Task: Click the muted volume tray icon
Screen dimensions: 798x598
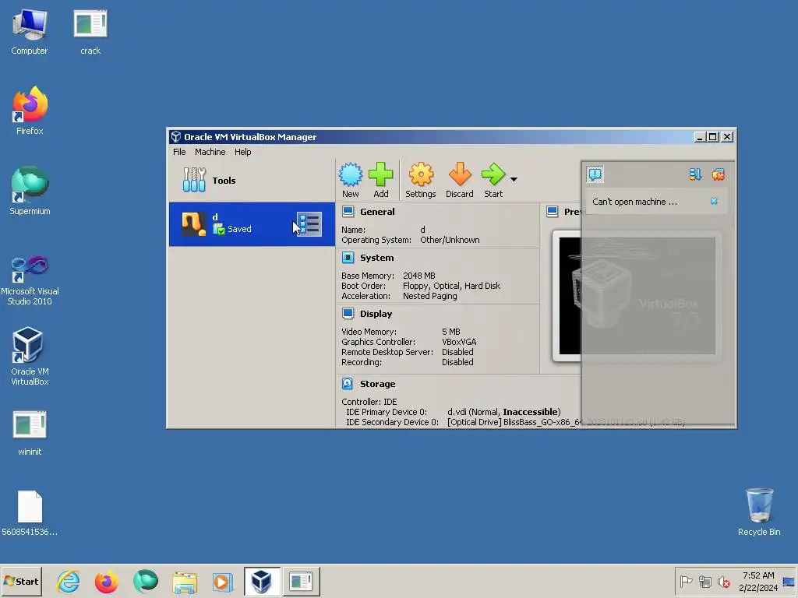Action: point(724,581)
